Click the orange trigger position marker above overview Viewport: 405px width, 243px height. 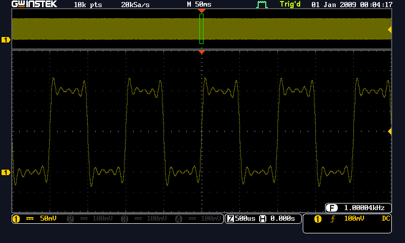coord(201,11)
